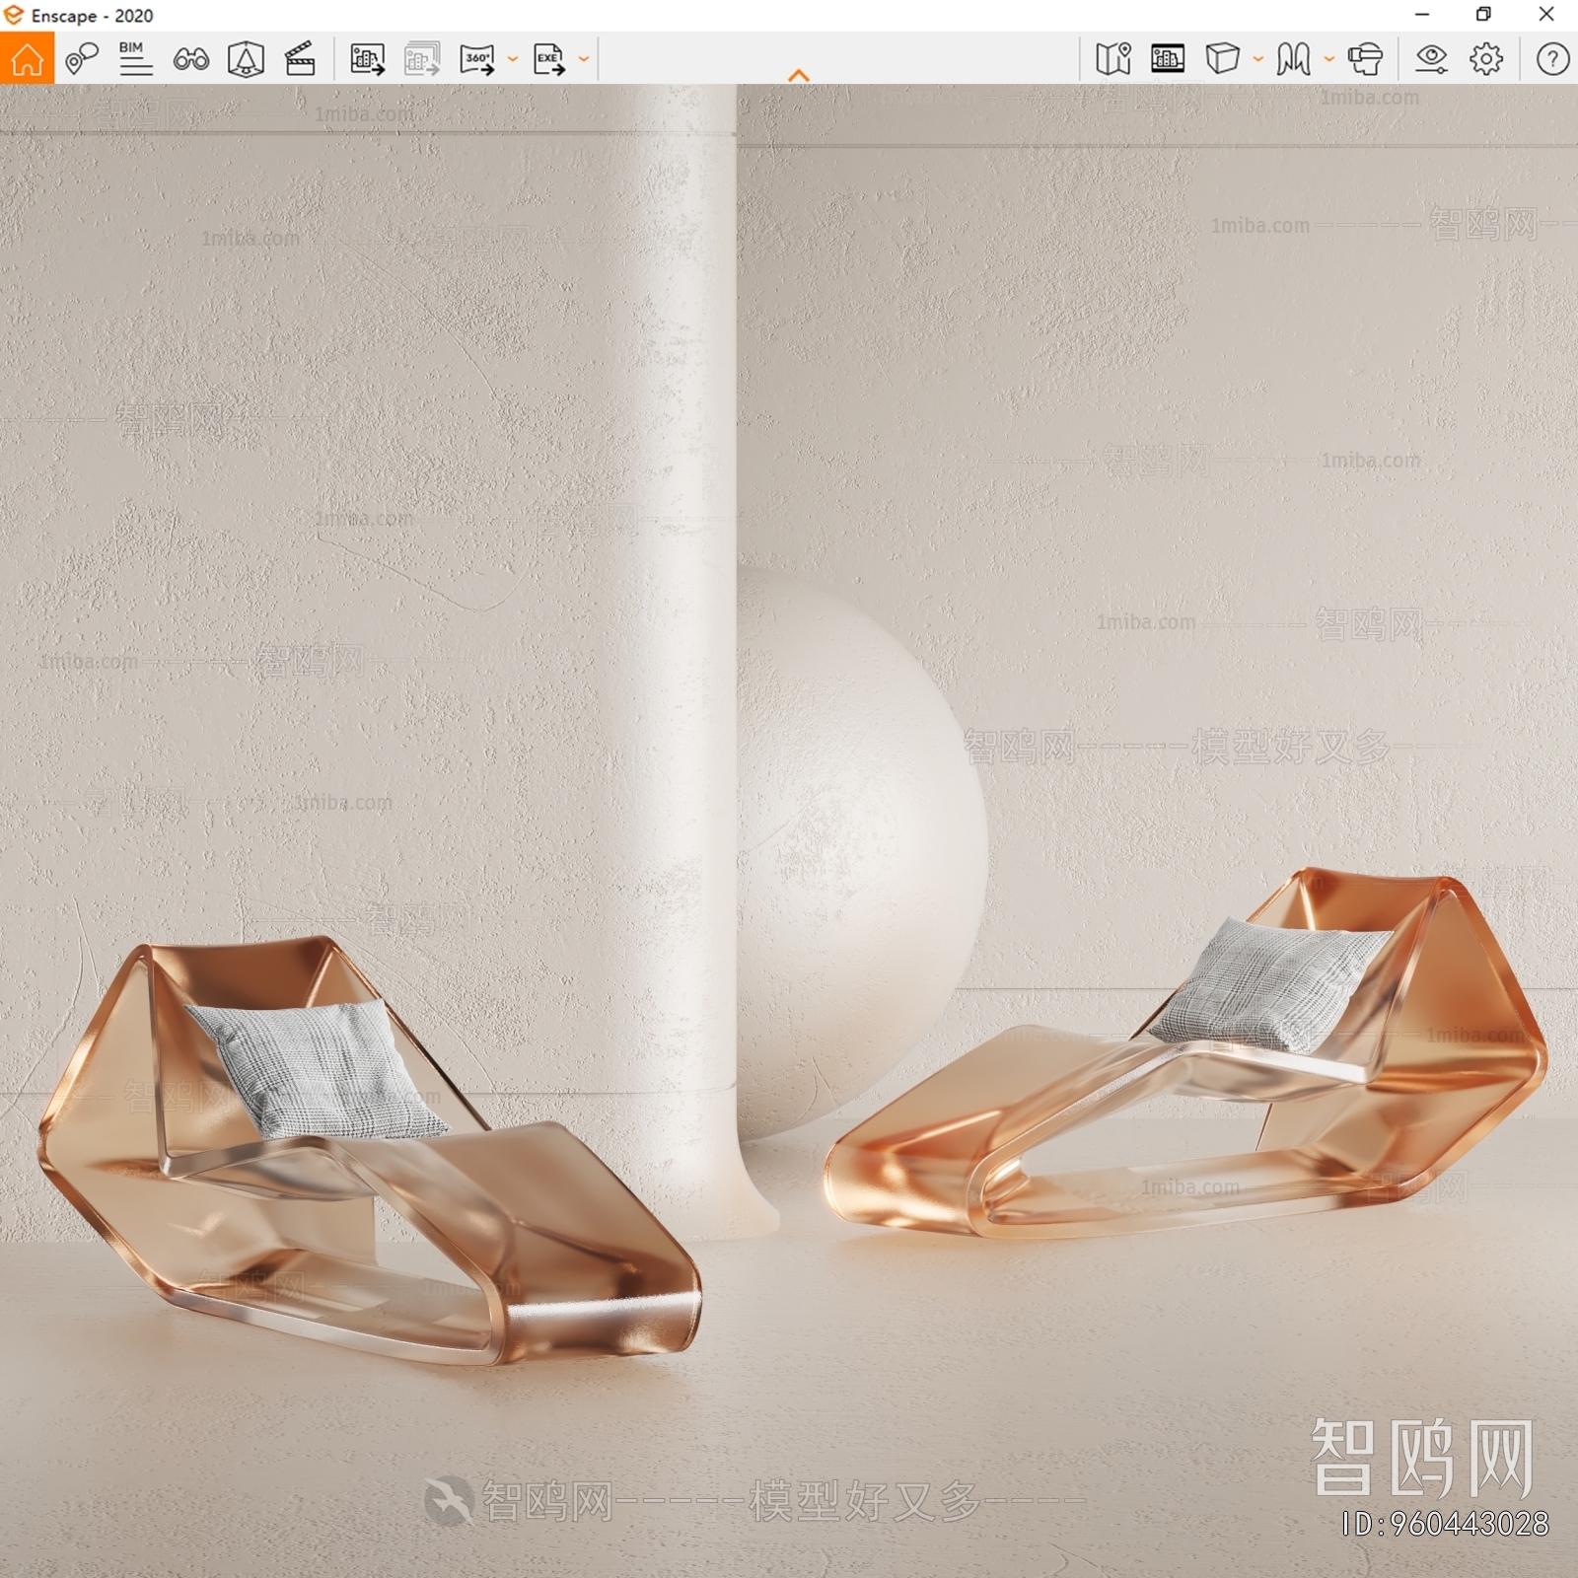This screenshot has height=1578, width=1578.
Task: Toggle the rendering style window icon
Action: [1168, 59]
